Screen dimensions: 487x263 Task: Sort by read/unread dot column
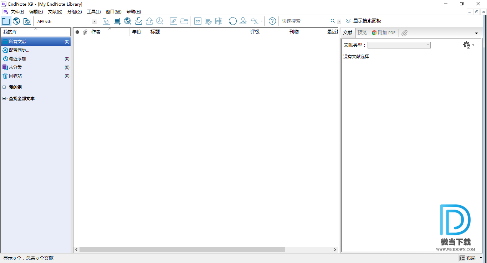(x=77, y=32)
